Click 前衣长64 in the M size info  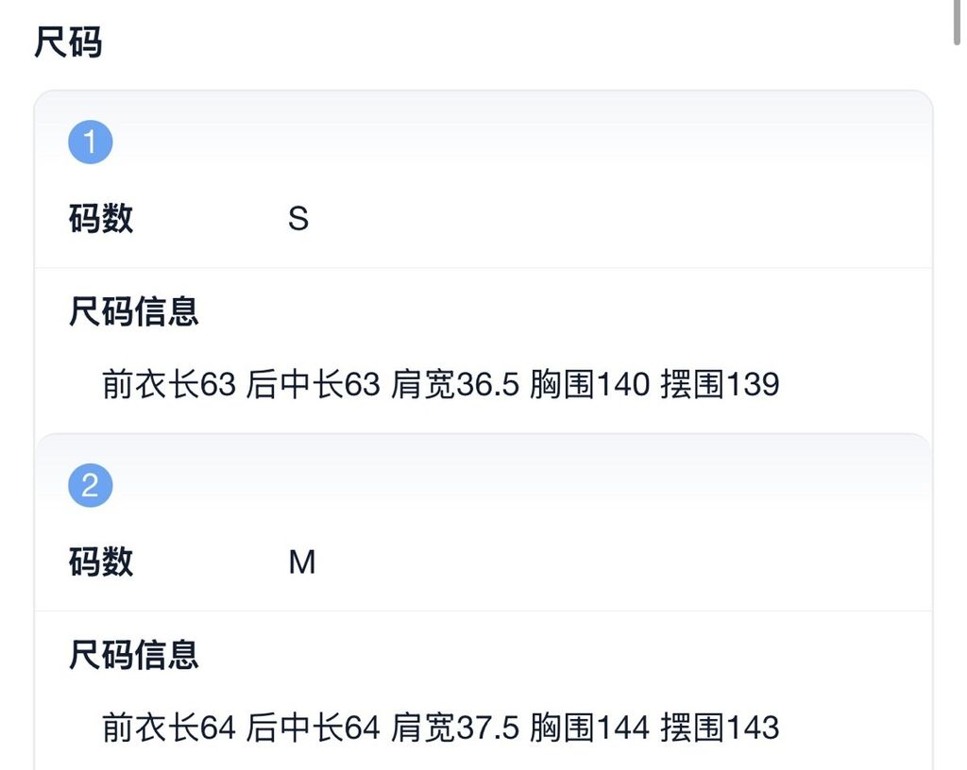pyautogui.click(x=168, y=728)
